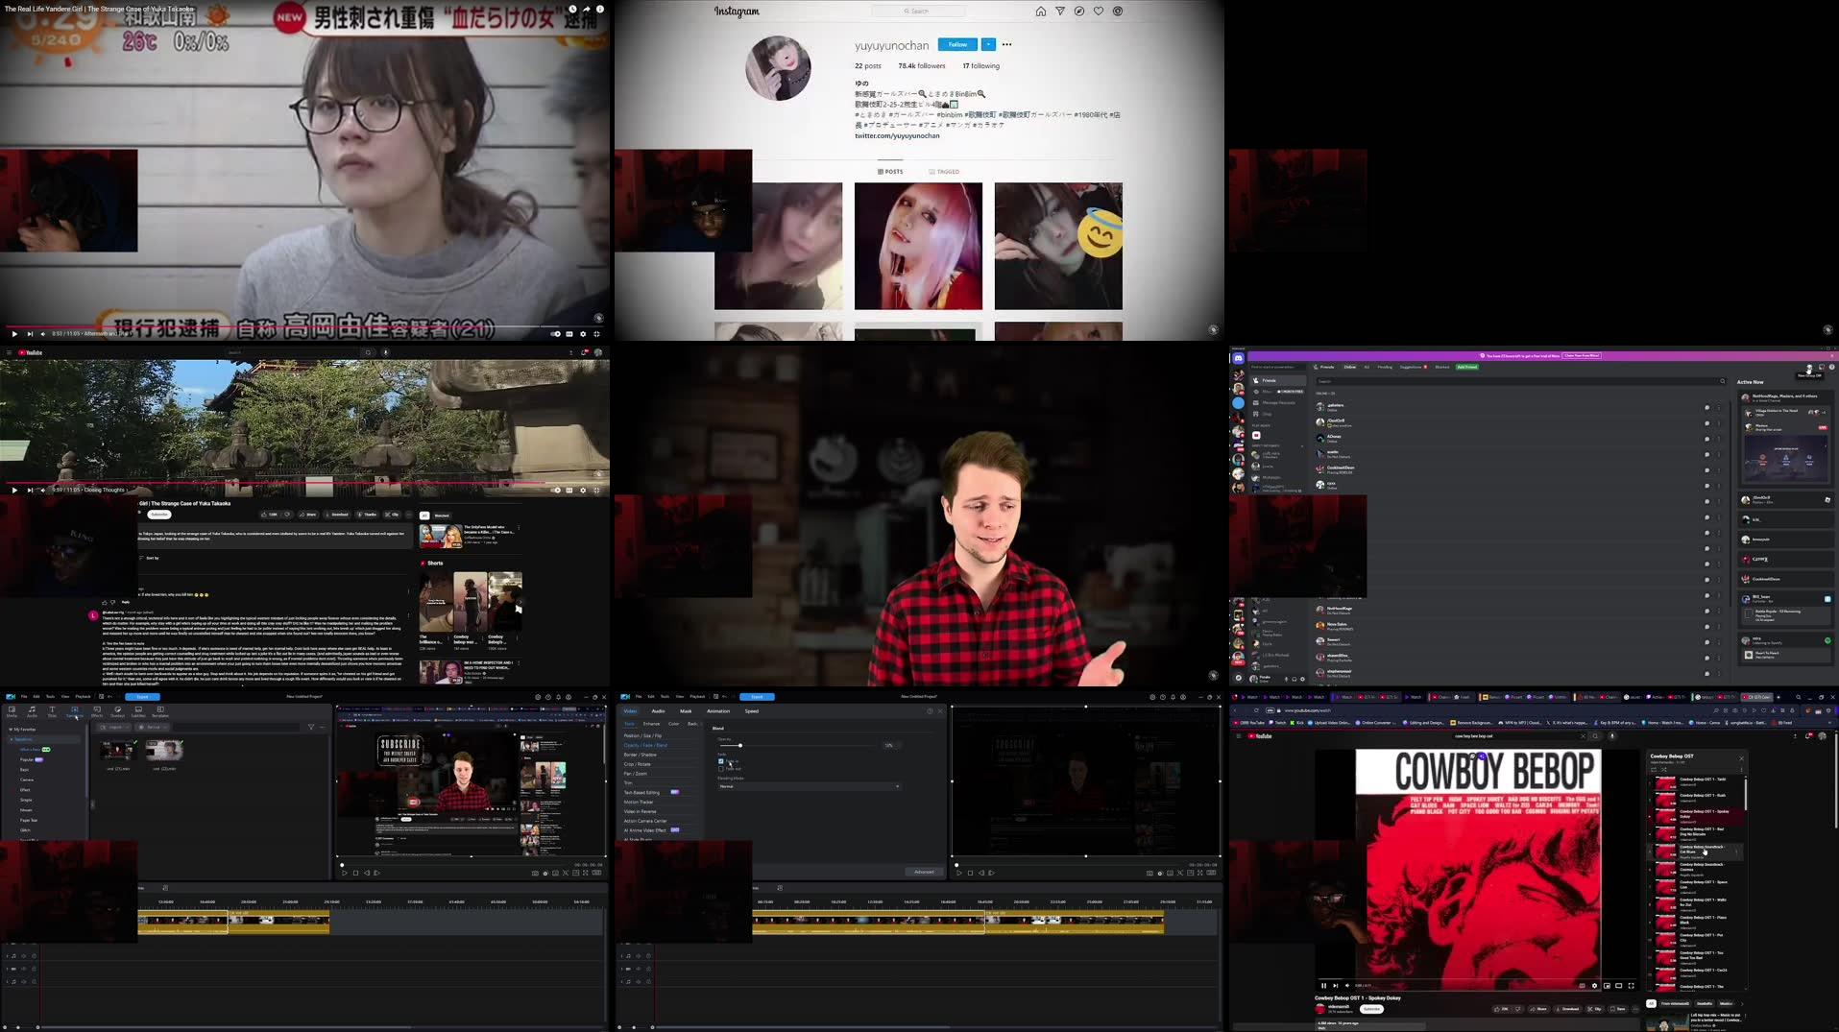The width and height of the screenshot is (1839, 1032).
Task: Play preview in transition-library editor
Action: (x=344, y=873)
